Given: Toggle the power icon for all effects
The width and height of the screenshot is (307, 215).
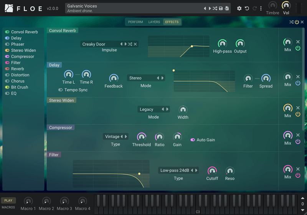Looking at the screenshot, I should click(x=297, y=22).
